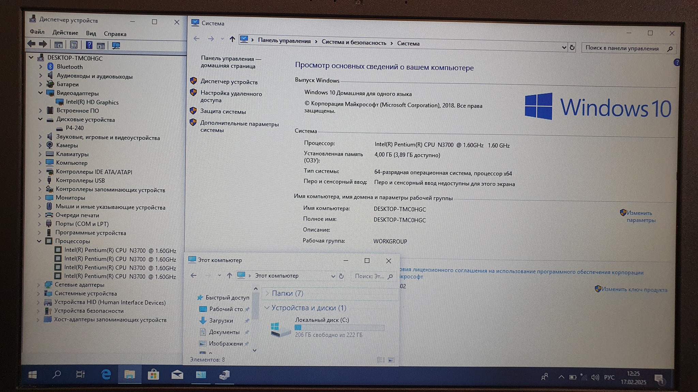Expand the Bluetooth device category
698x392 pixels.
pyautogui.click(x=41, y=67)
